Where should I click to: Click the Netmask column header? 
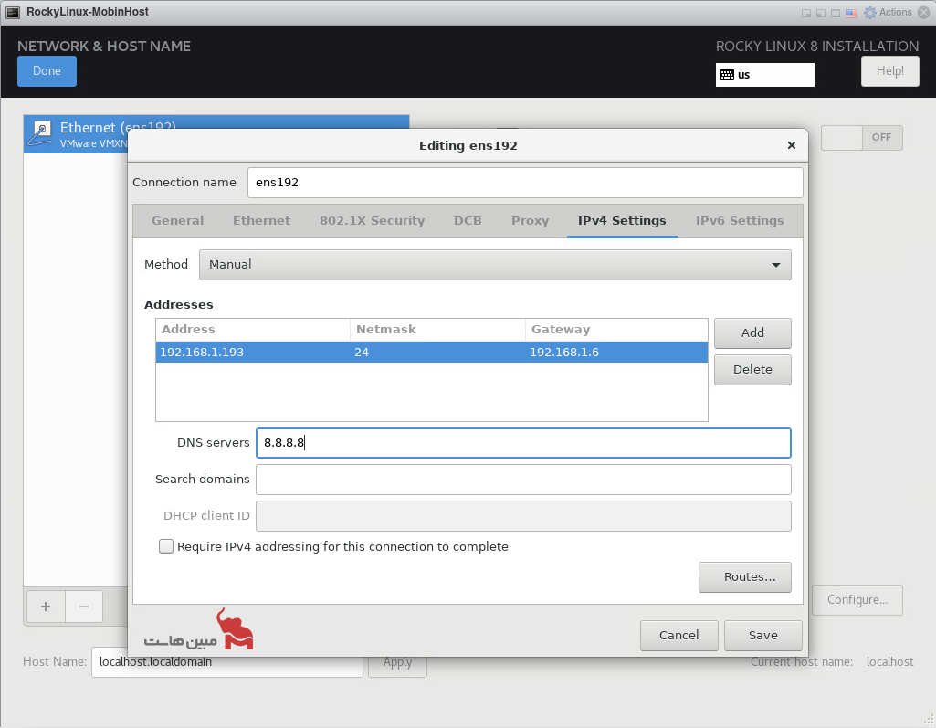coord(437,330)
